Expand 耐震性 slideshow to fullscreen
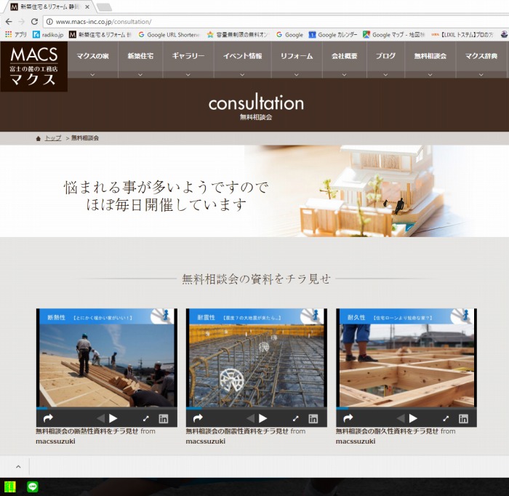Screen dimensions: 509x496 point(295,419)
